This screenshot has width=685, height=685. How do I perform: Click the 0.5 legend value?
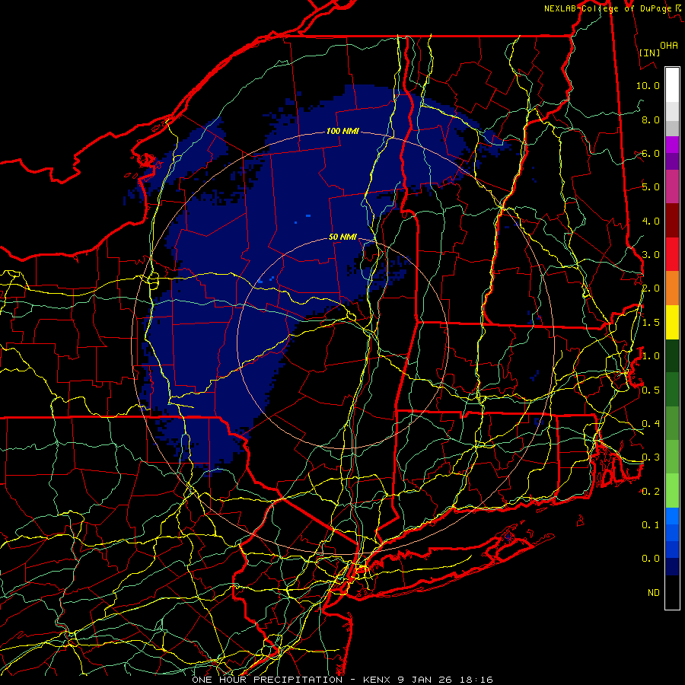(651, 390)
